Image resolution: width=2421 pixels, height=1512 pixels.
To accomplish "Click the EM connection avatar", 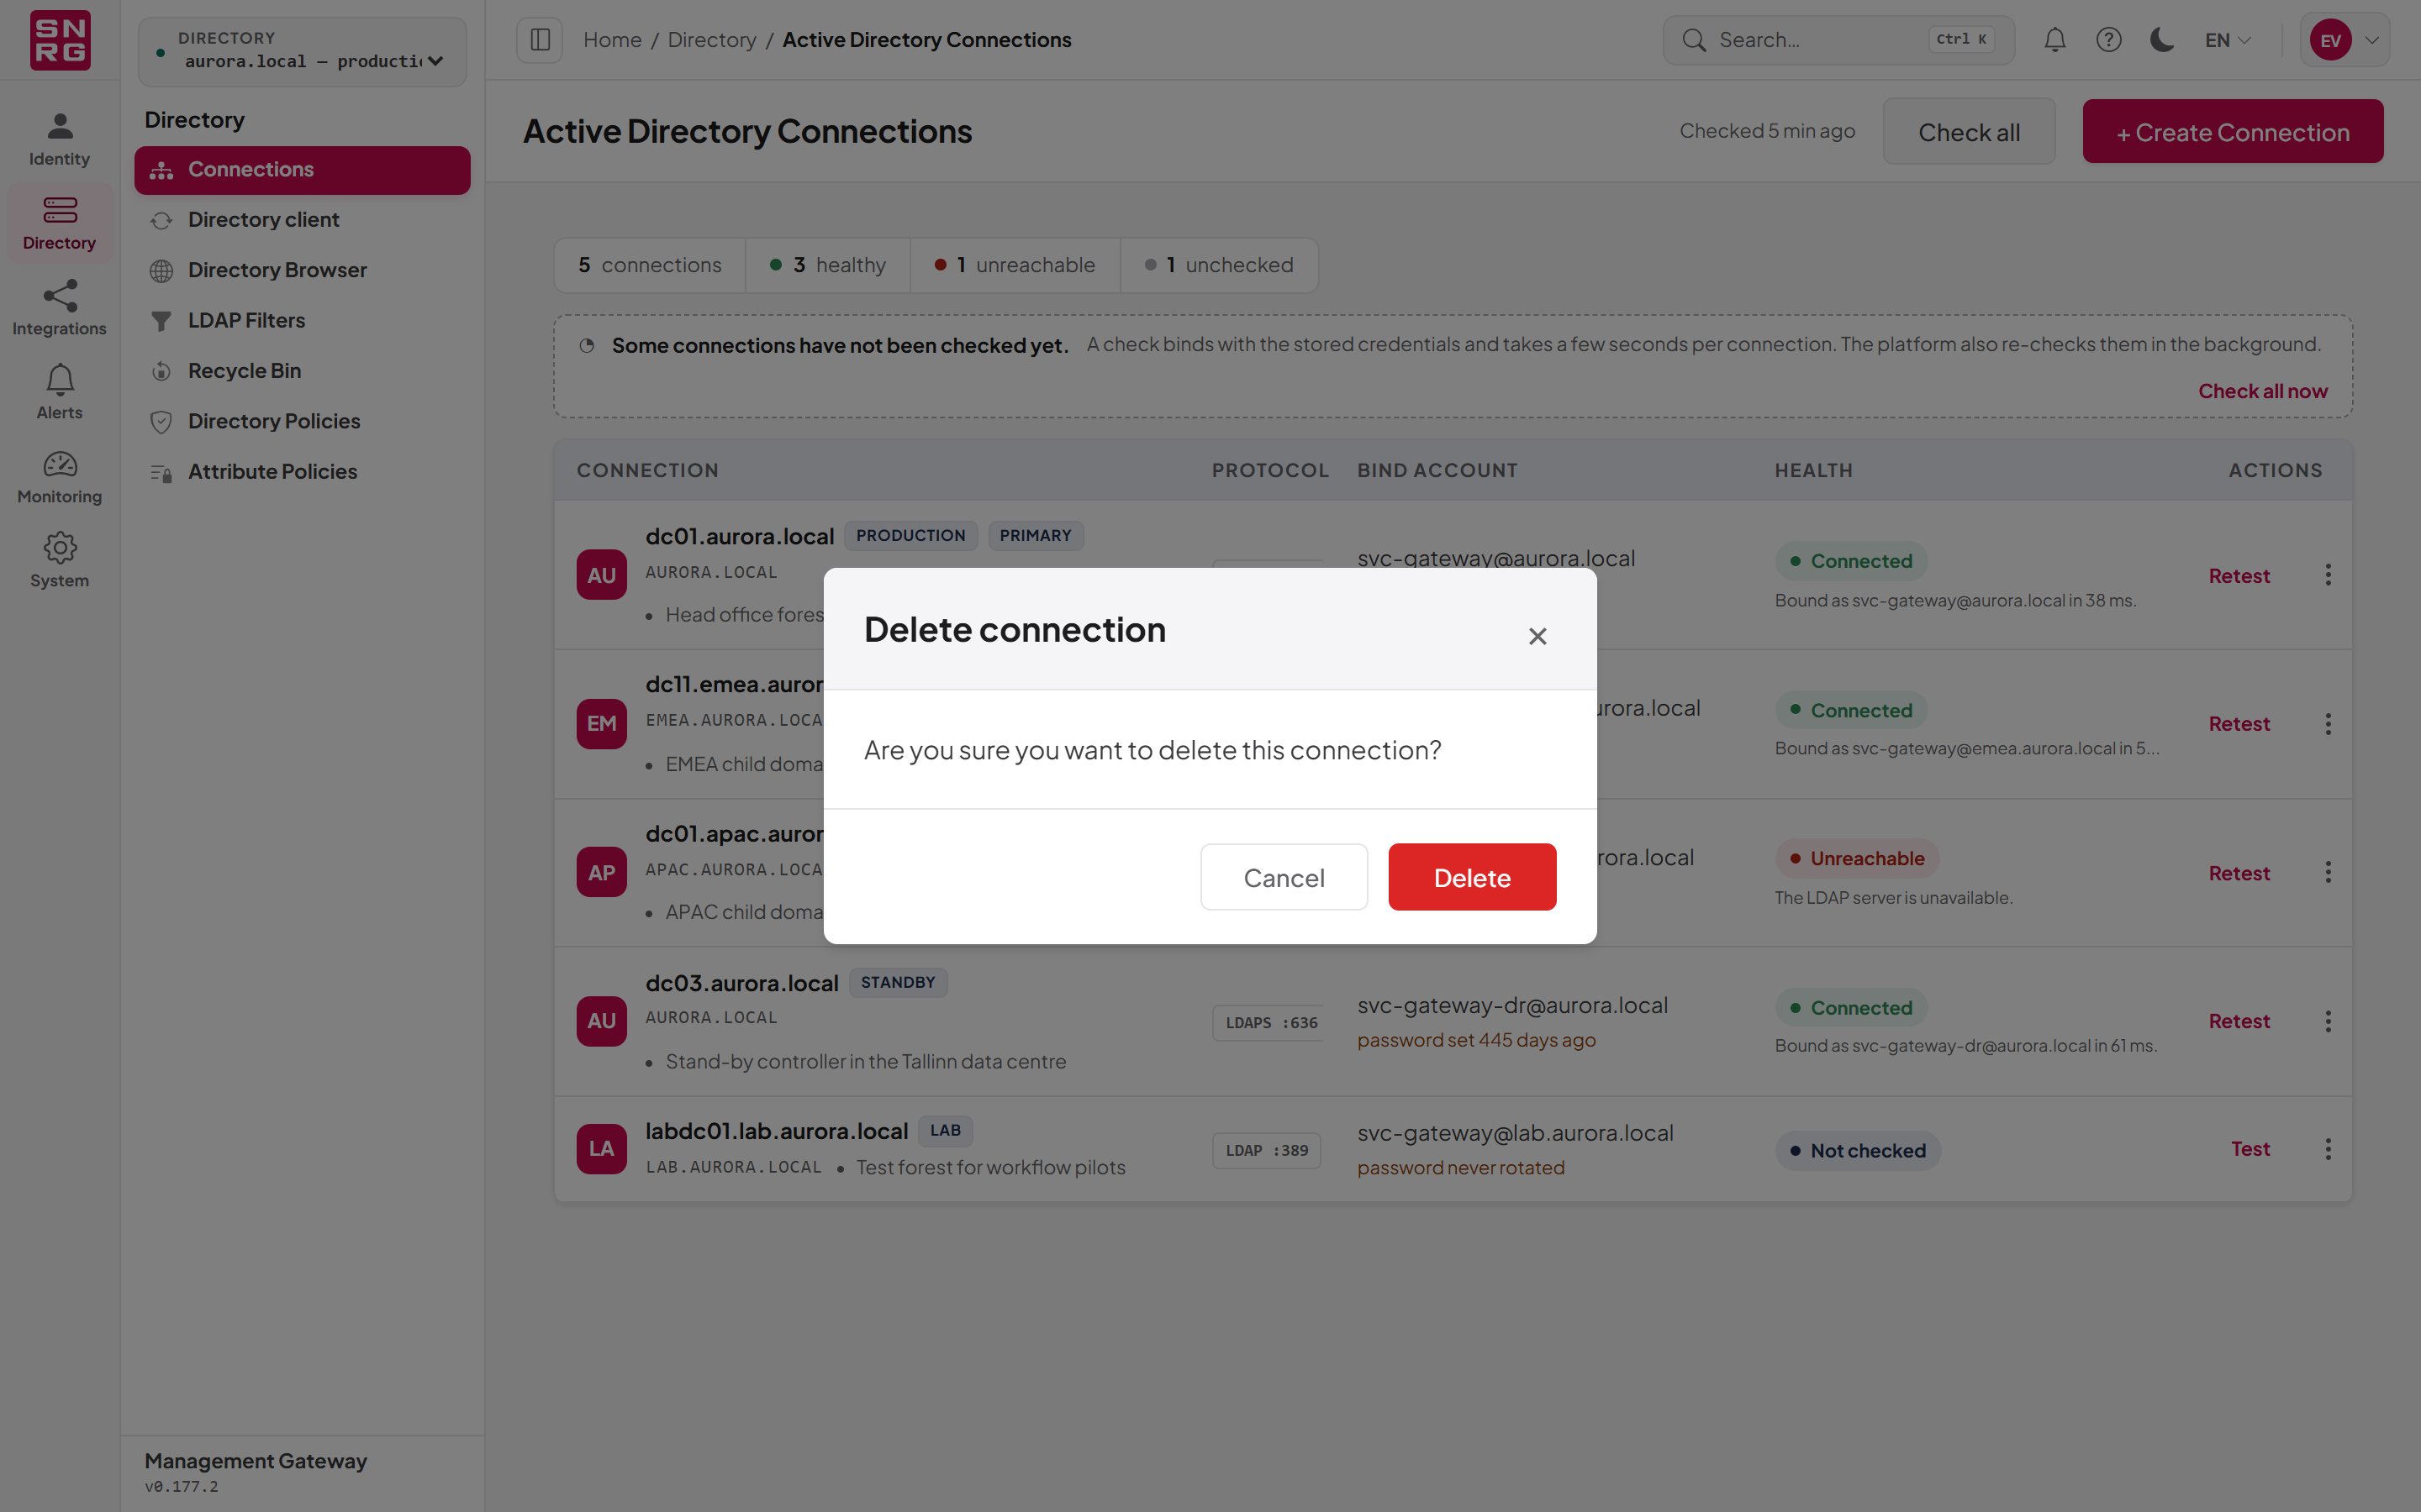I will pos(601,724).
